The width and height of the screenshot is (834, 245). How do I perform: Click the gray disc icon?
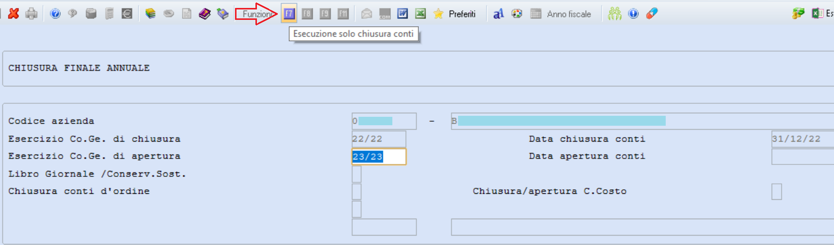[x=169, y=14]
